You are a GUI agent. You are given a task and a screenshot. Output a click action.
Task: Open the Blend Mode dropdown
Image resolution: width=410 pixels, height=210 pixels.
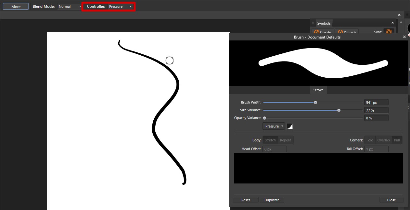coord(70,6)
